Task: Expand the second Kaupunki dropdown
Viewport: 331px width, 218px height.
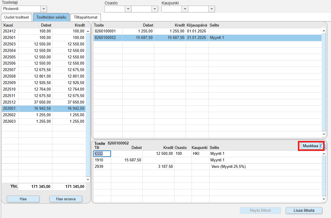Action: click(212, 9)
